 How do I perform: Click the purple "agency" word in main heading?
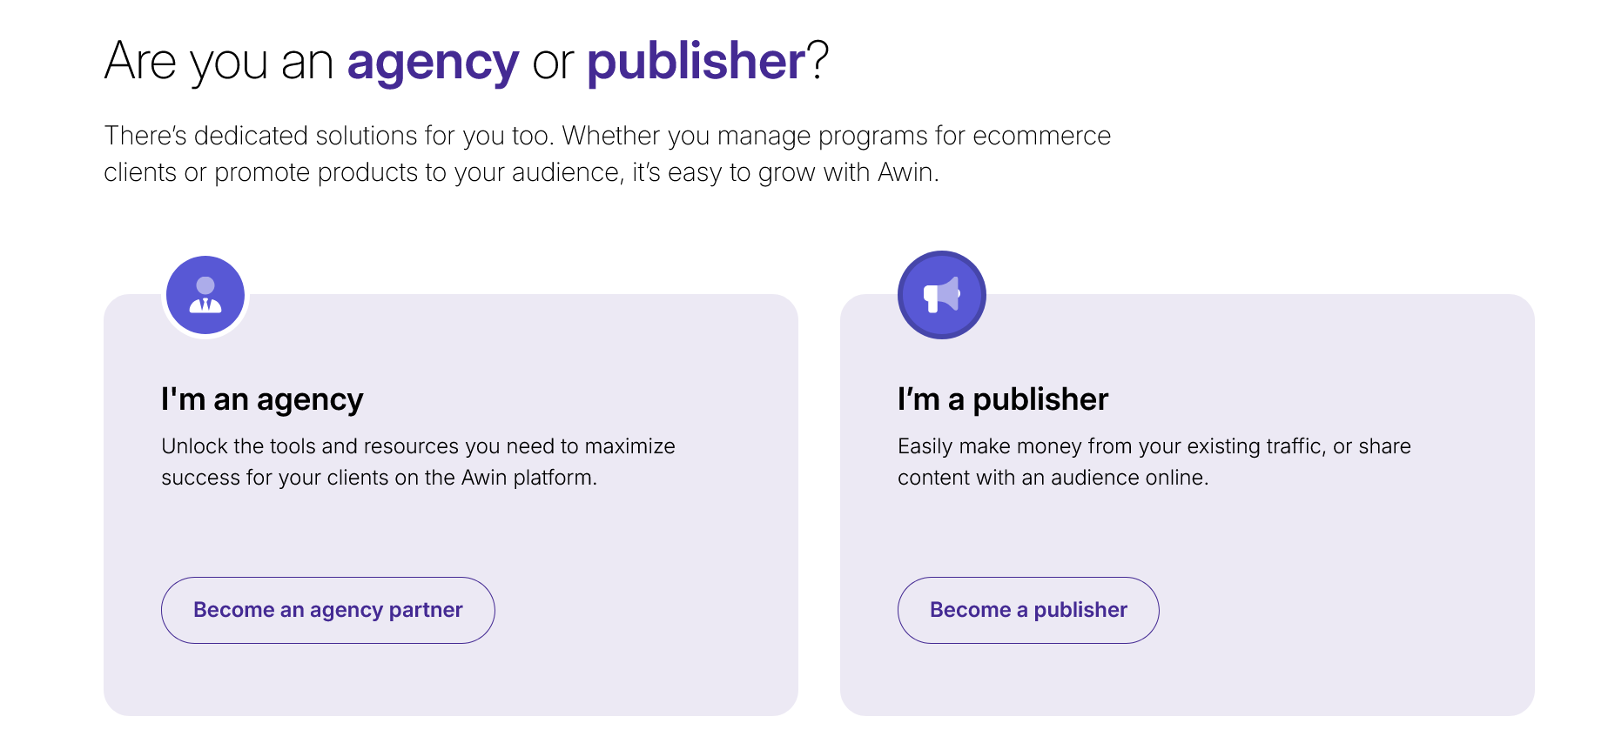click(x=433, y=62)
